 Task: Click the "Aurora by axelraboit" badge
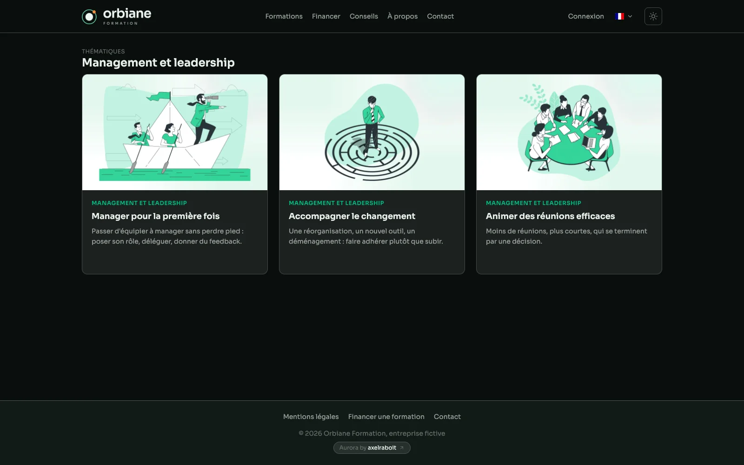(x=372, y=448)
